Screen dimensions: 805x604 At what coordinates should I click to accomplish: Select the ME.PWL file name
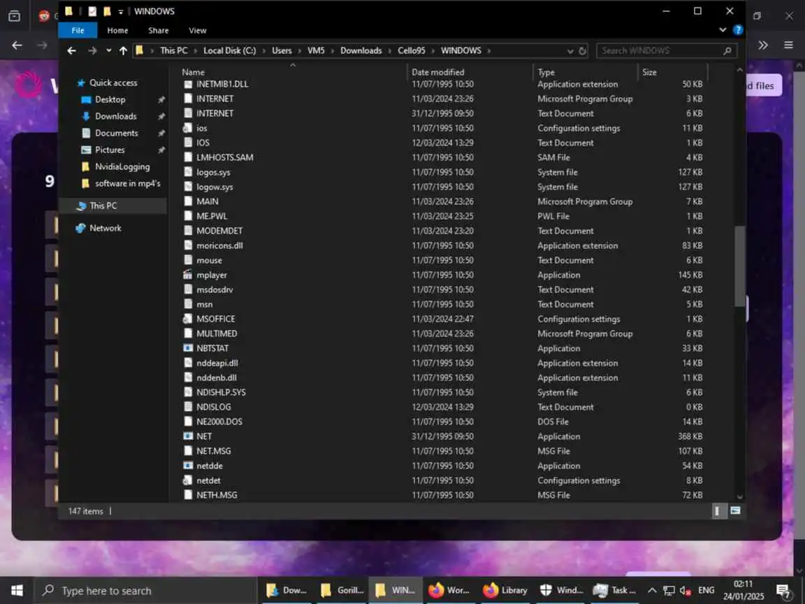tap(212, 216)
